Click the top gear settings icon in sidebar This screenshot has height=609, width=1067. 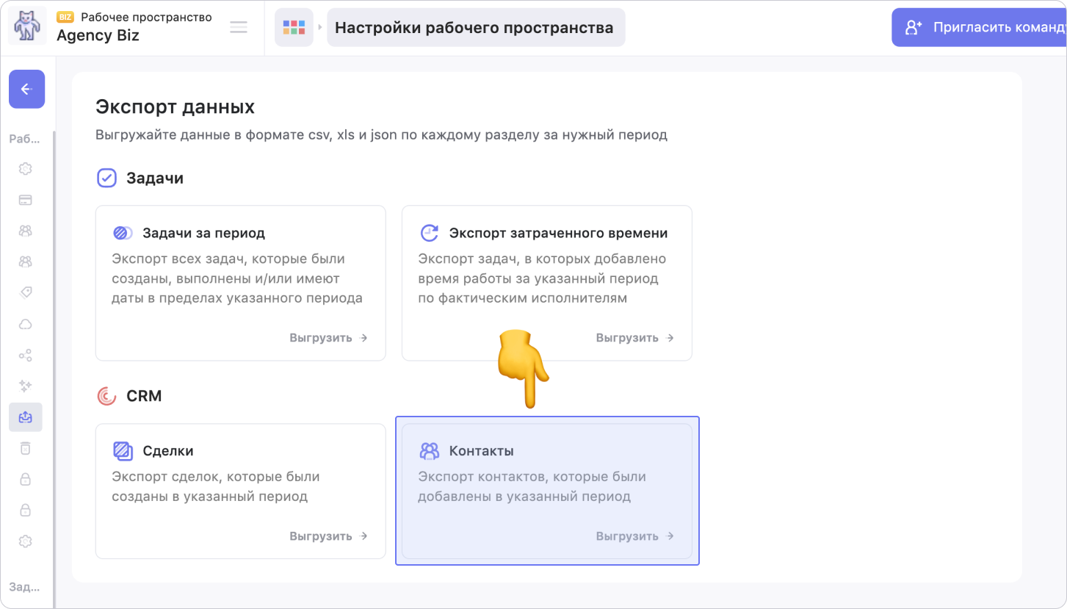[25, 168]
